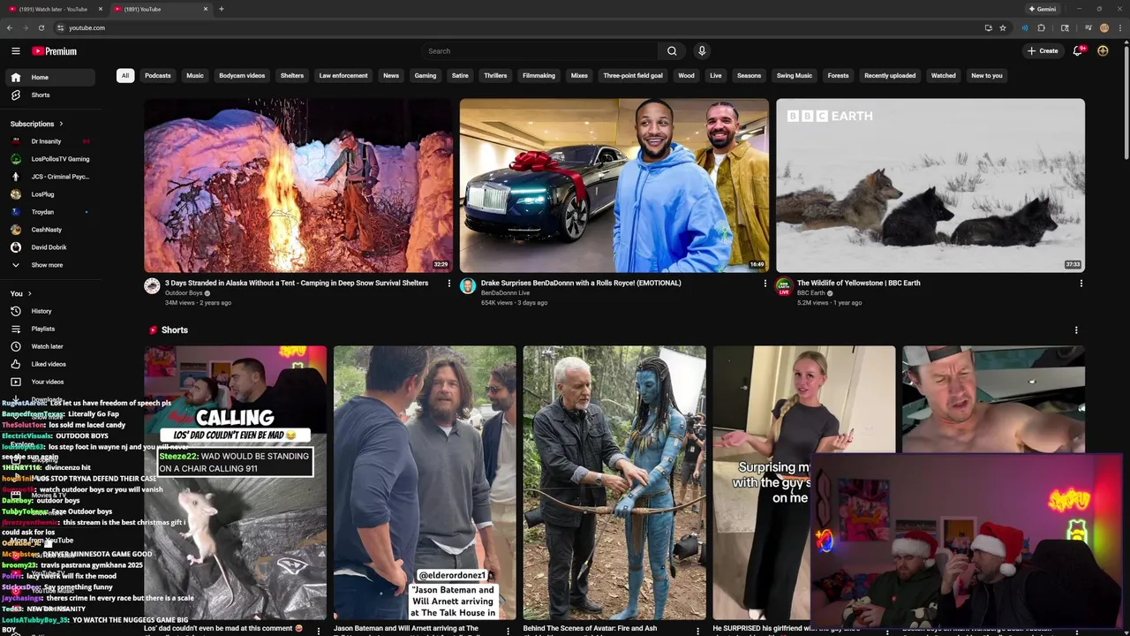Select the Gaming filter chip
The height and width of the screenshot is (636, 1130).
(x=426, y=76)
